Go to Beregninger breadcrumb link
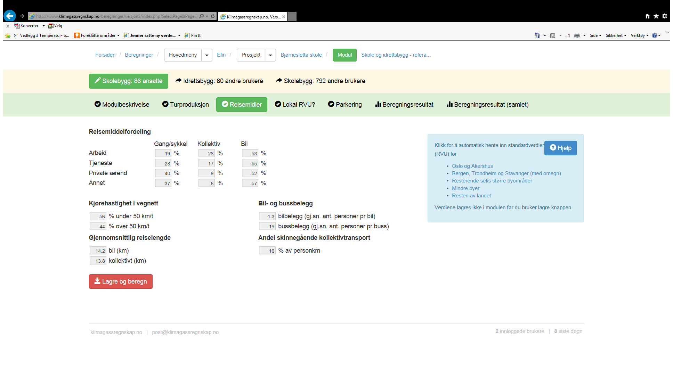The width and height of the screenshot is (673, 367). pyautogui.click(x=139, y=55)
